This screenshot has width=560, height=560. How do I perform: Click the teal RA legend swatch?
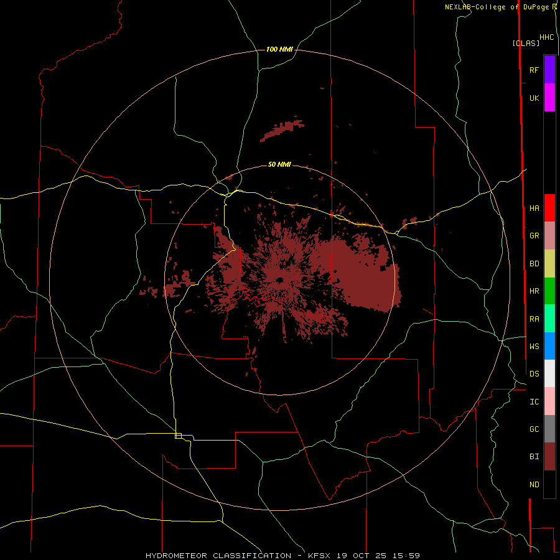(x=549, y=319)
